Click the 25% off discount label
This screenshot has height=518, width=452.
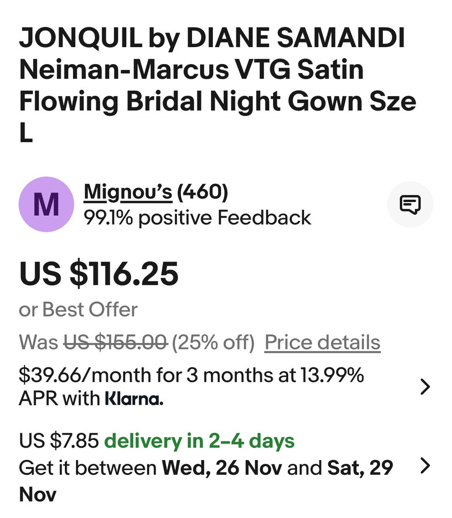(x=213, y=342)
